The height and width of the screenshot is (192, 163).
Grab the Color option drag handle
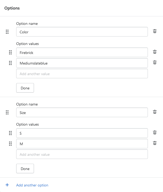coord(7,32)
